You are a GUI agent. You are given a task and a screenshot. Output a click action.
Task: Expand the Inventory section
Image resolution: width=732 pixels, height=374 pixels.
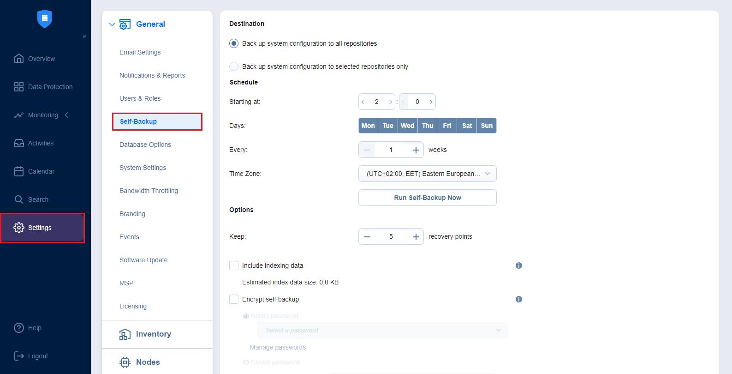[153, 334]
